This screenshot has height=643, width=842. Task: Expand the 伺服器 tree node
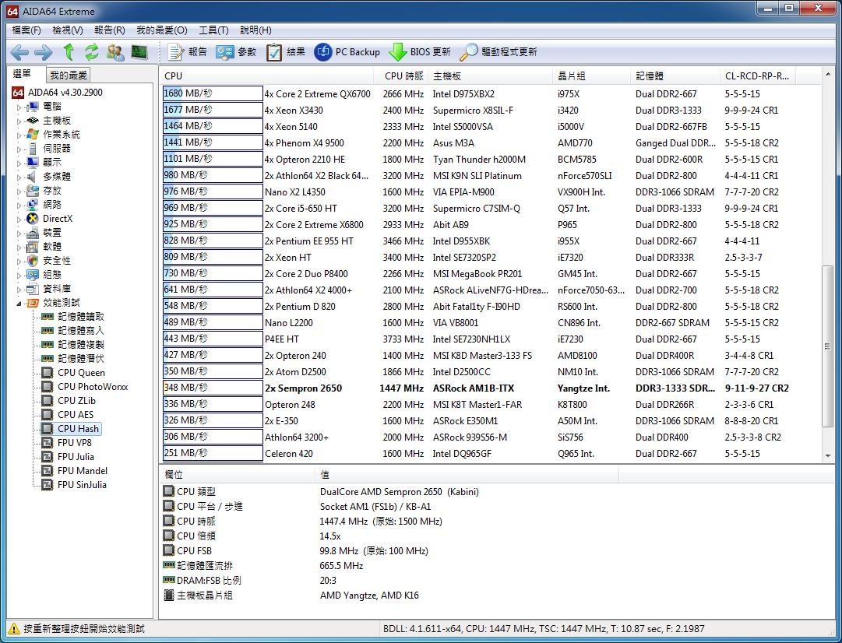point(19,149)
